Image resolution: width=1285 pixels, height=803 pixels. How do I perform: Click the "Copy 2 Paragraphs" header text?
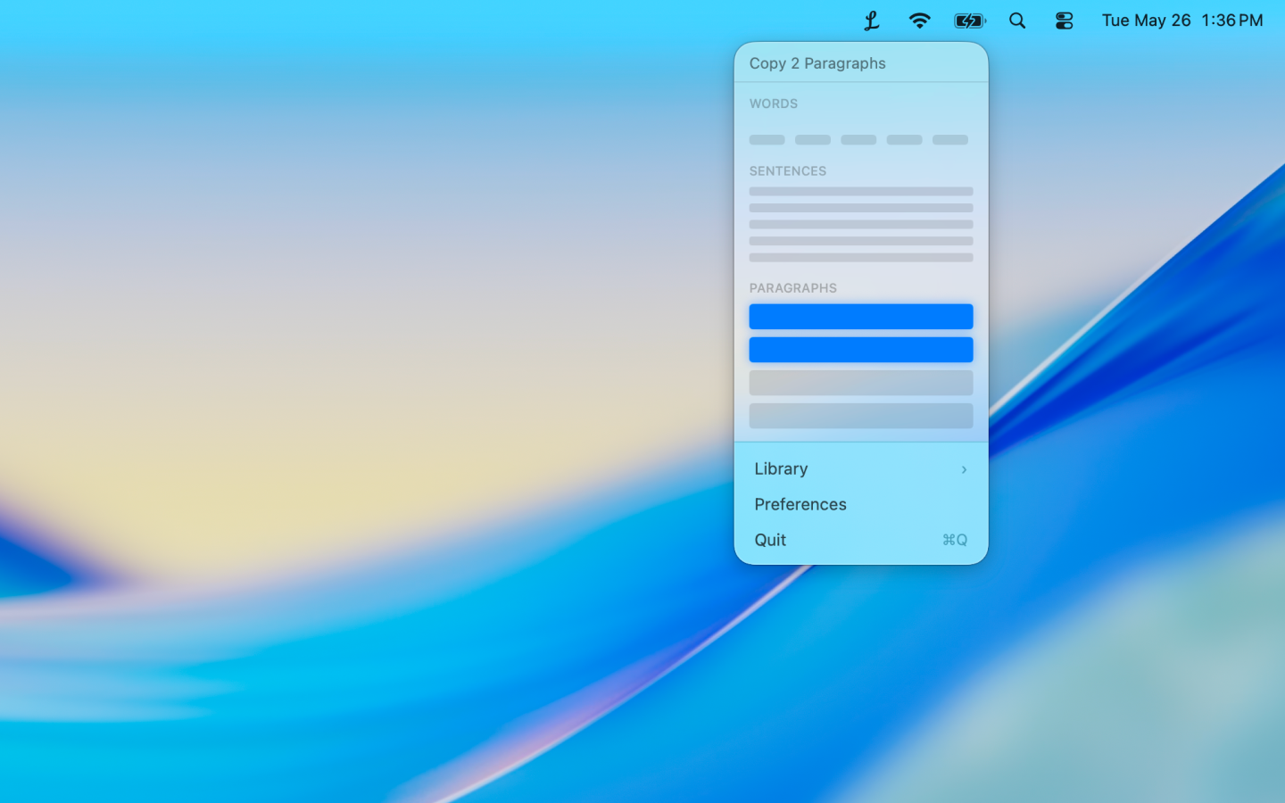click(x=817, y=63)
